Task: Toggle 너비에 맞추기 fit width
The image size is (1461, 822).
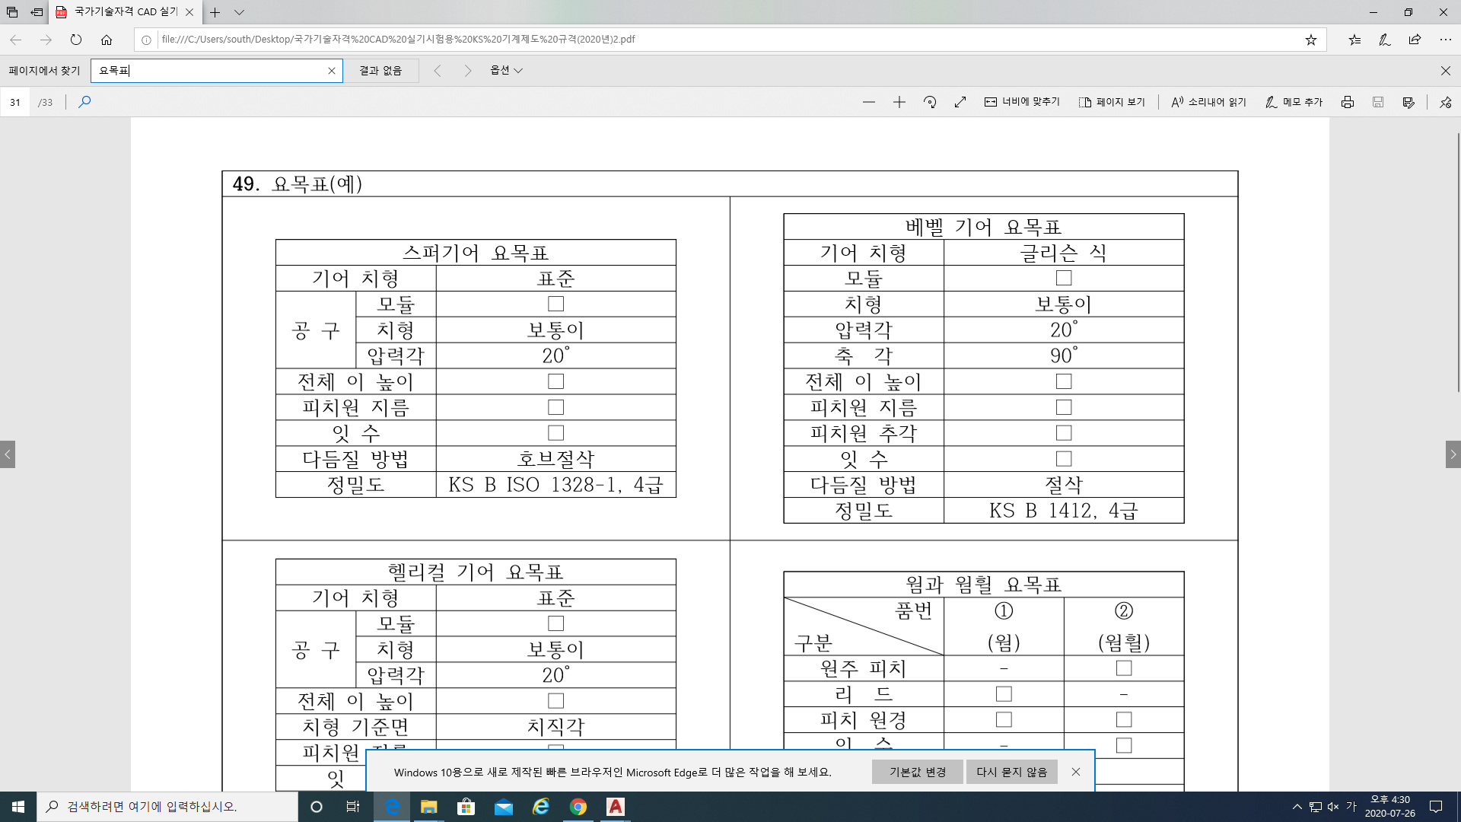Action: [1022, 102]
